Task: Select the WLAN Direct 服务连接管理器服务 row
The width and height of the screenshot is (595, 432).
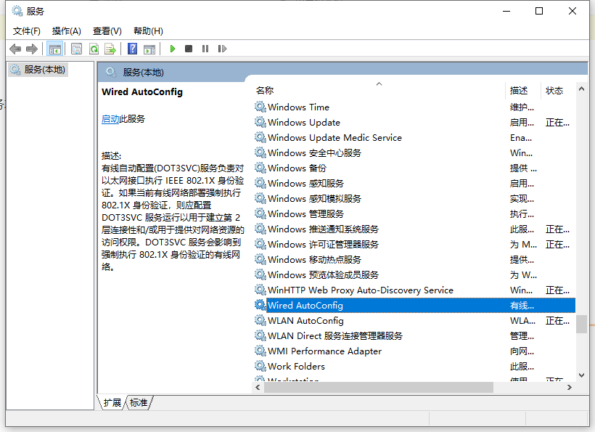Action: 414,335
